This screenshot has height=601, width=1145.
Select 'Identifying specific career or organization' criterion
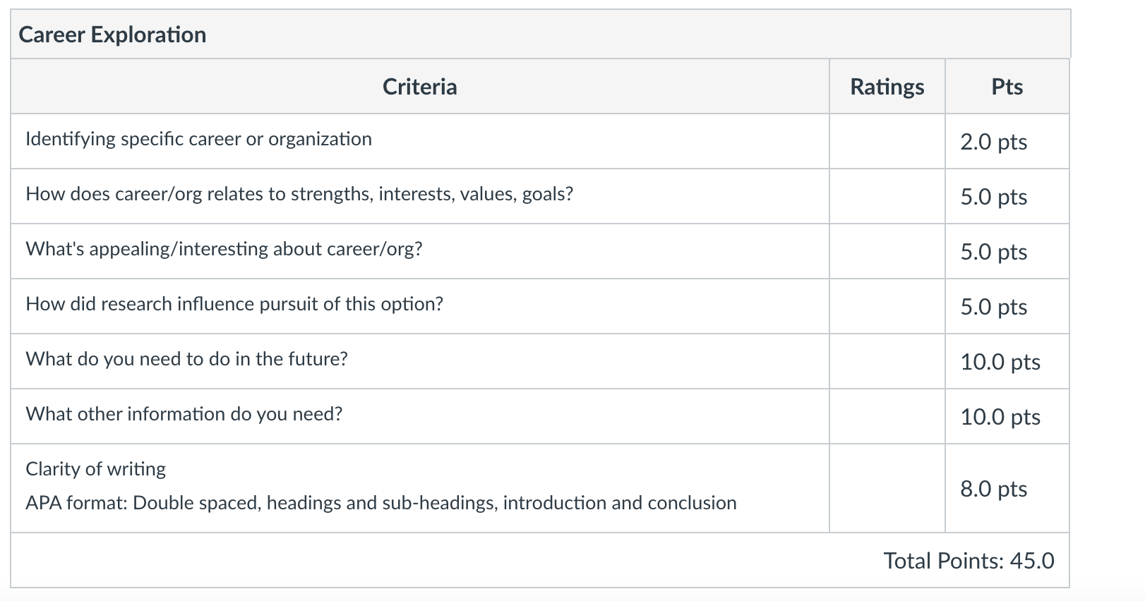pos(198,139)
